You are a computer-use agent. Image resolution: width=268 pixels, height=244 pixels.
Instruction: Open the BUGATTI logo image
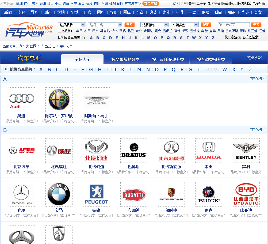pos(134,194)
